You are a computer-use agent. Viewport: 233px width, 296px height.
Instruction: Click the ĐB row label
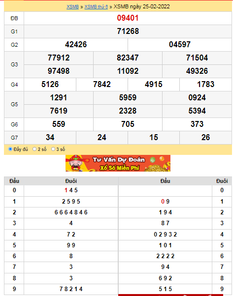click(x=14, y=18)
